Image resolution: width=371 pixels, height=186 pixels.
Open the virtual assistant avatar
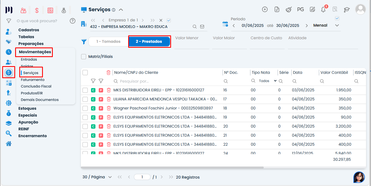pos(359,177)
